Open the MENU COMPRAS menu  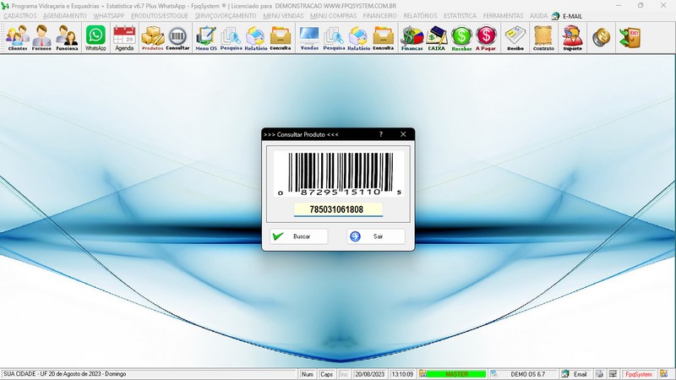click(333, 16)
